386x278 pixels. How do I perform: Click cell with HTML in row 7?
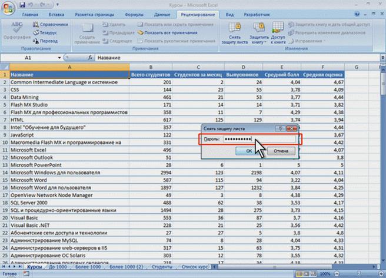(69, 120)
